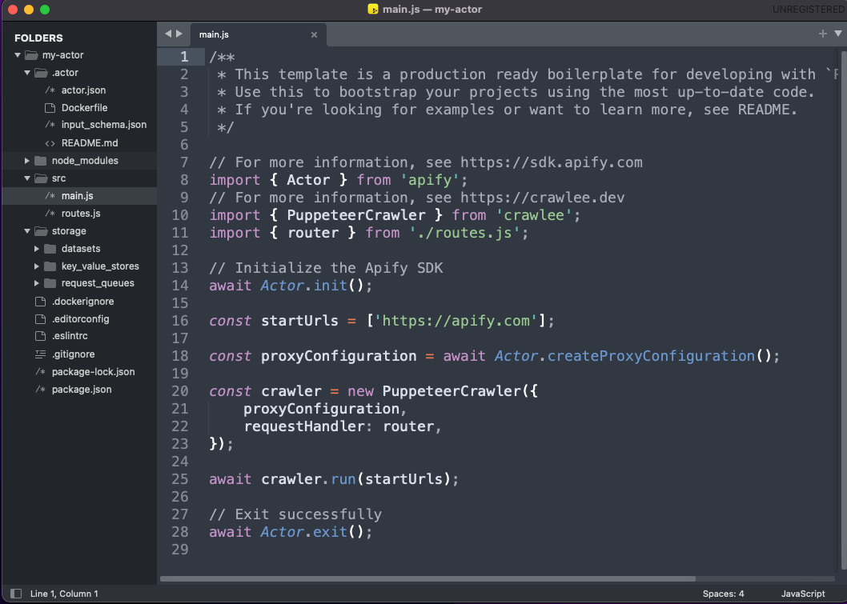The height and width of the screenshot is (604, 847).
Task: Click the new tab plus icon
Action: [x=824, y=34]
